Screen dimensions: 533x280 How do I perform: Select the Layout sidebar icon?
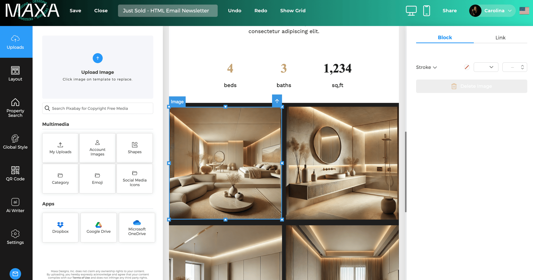click(15, 73)
